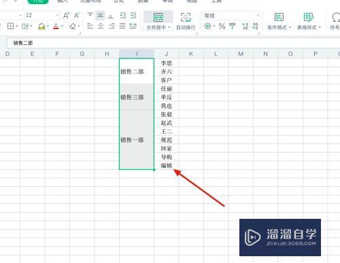340x263 pixels.
Task: Select the merged cell 销售二部
Action: point(137,71)
